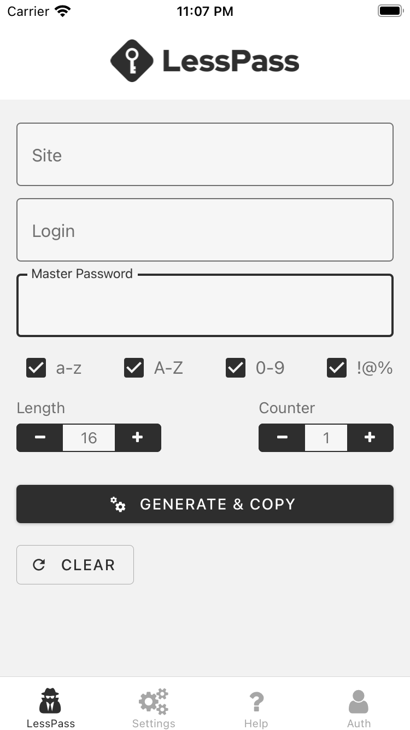Decrease the Counter using the minus stepper
Viewport: 410px width, 730px height.
(x=282, y=438)
